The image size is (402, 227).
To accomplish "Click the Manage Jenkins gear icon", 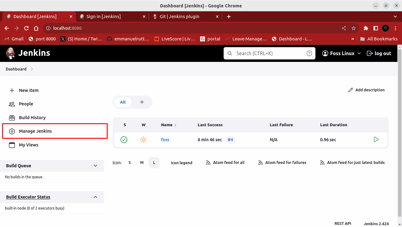I will point(12,131).
